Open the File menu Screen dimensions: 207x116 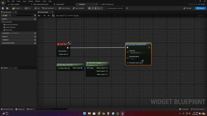tap(8, 1)
